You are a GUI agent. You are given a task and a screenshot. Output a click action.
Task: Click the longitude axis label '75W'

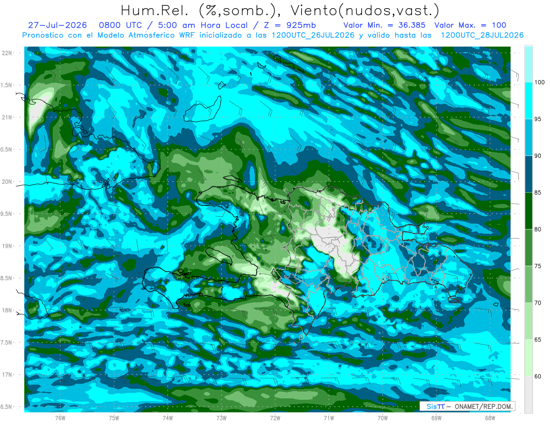pyautogui.click(x=114, y=418)
